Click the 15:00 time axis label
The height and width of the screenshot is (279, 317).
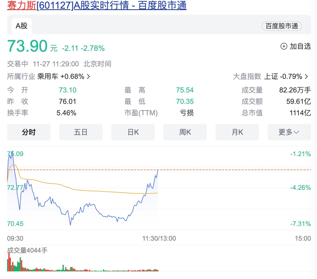(x=303, y=238)
